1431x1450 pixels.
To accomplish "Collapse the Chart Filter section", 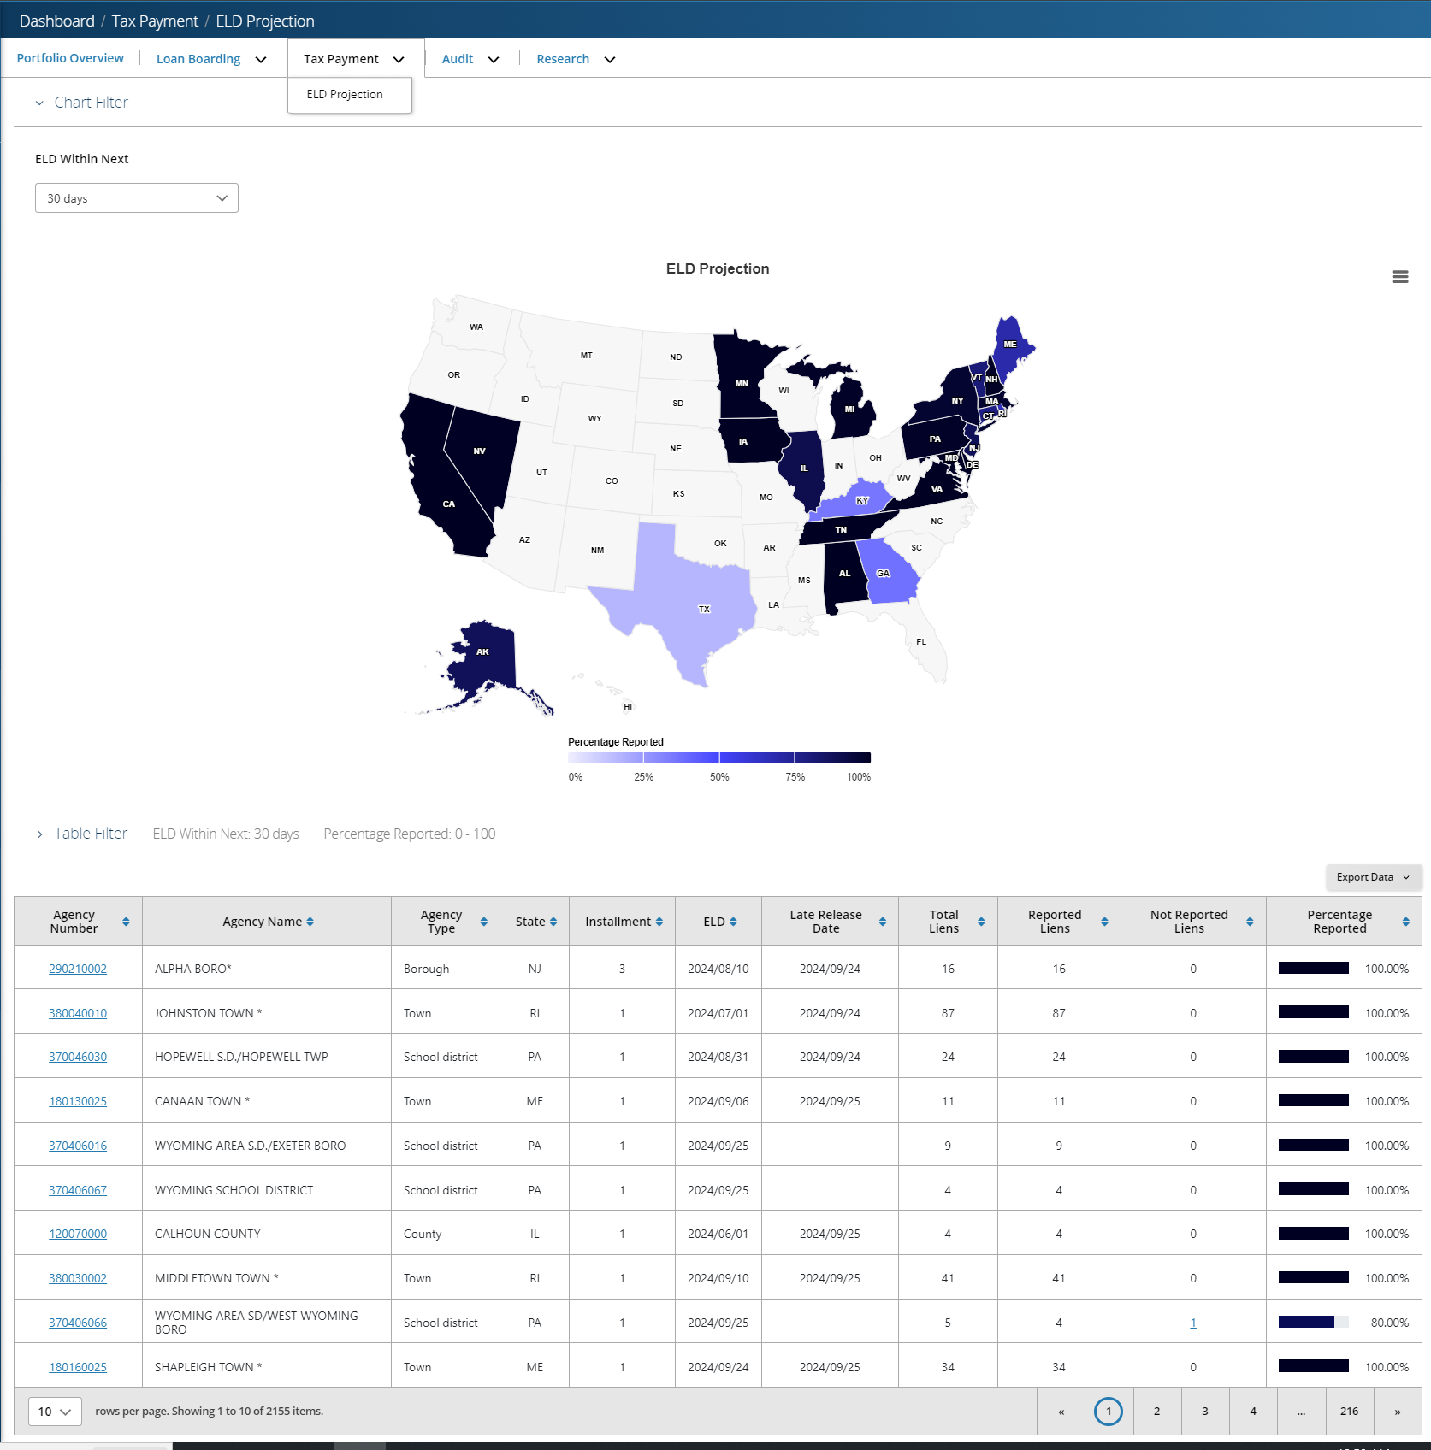I will click(x=39, y=102).
